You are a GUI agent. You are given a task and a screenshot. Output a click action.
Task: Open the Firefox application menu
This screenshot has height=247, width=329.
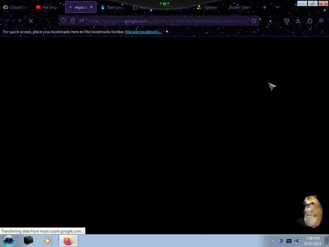coord(321,21)
